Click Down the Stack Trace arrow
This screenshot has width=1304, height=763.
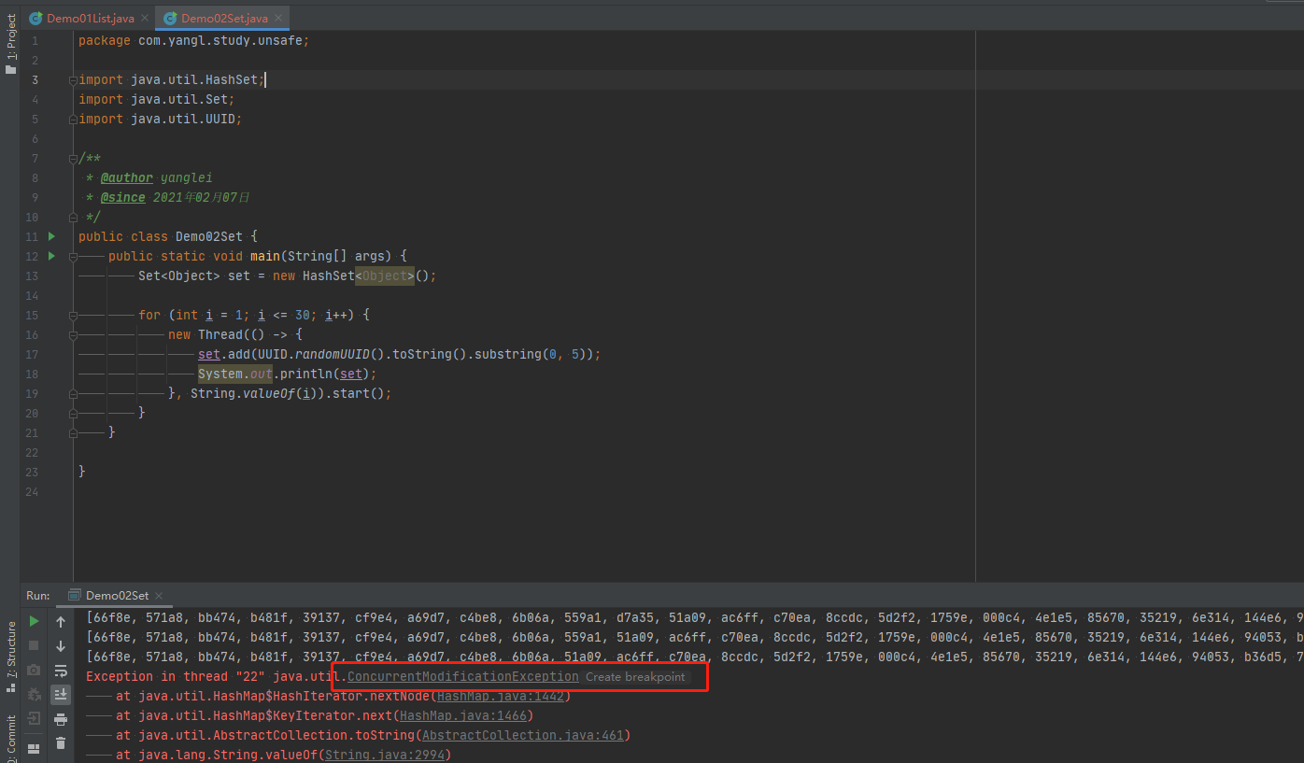coord(61,645)
